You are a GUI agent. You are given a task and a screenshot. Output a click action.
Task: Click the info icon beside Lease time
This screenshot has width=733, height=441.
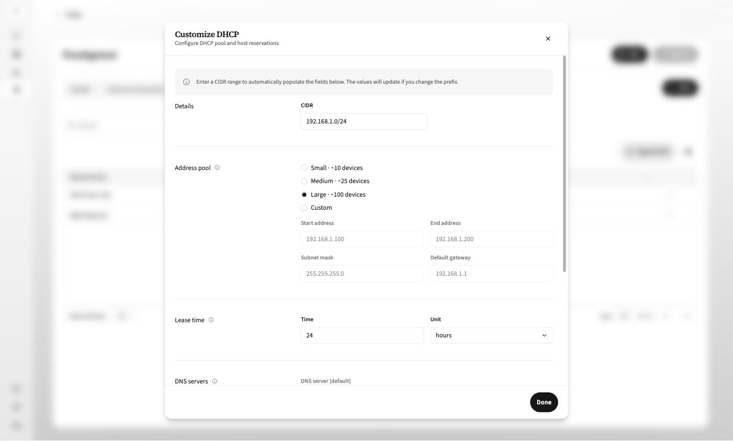[x=212, y=320]
